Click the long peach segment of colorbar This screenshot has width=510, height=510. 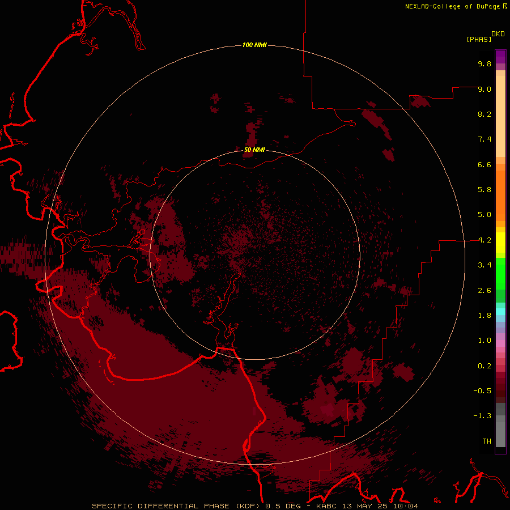[x=500, y=116]
